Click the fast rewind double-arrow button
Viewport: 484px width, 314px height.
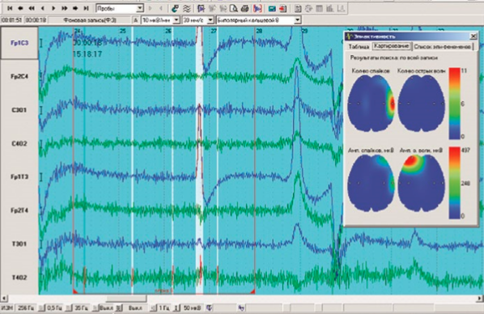point(32,8)
